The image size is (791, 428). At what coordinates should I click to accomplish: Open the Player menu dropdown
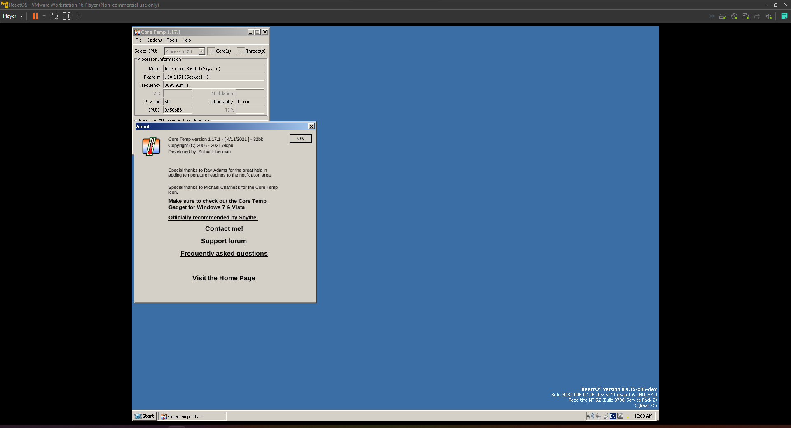click(12, 16)
